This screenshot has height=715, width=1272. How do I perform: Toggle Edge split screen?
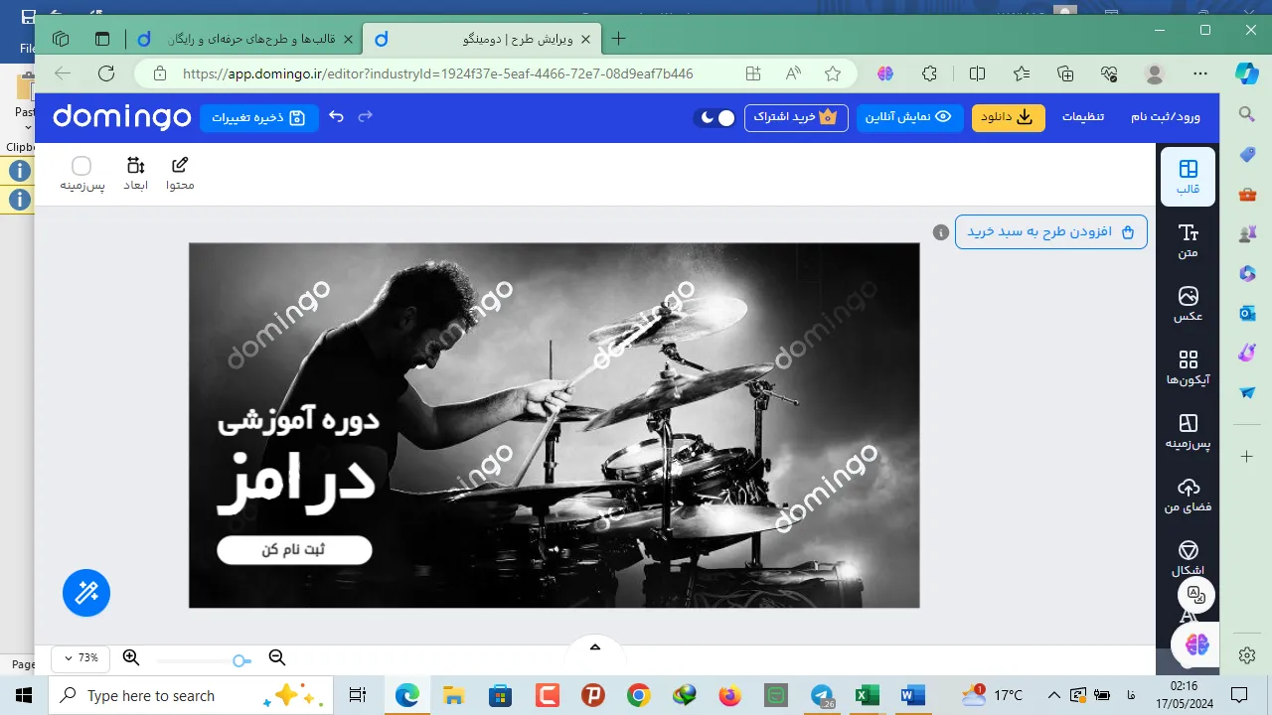pyautogui.click(x=977, y=73)
